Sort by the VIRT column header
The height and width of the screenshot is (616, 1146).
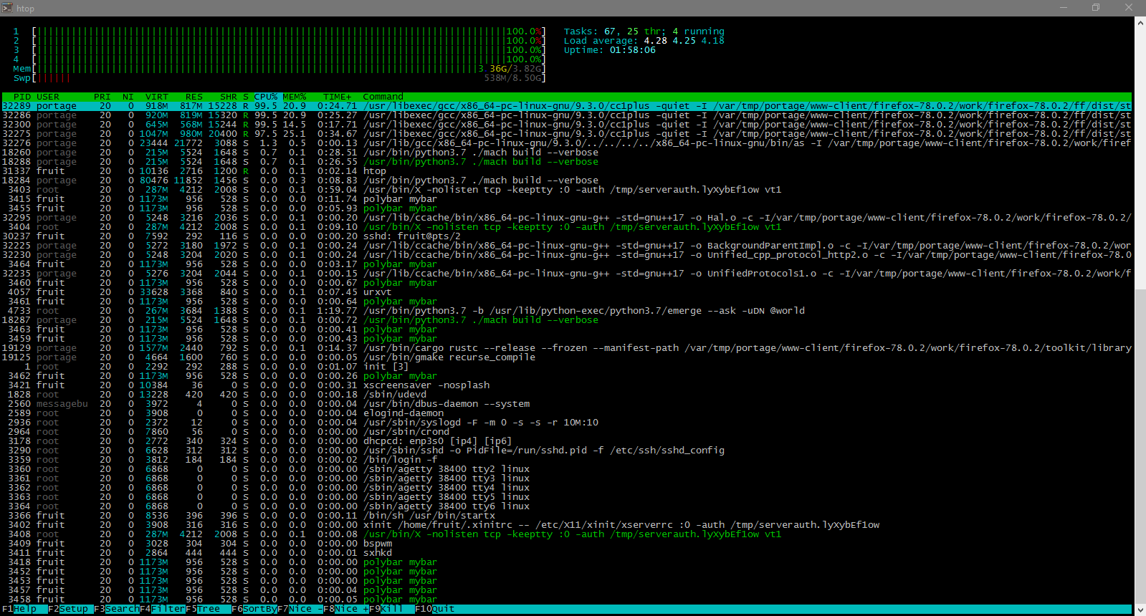pos(157,97)
